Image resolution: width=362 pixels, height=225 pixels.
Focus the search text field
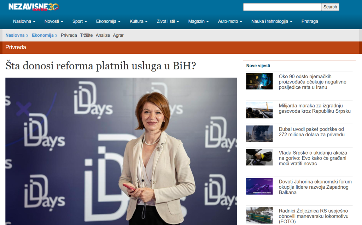pyautogui.click(x=282, y=7)
